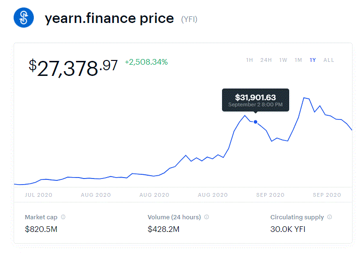Open the Circulating supply info icon
Screen dimensions: 361x253
coord(330,217)
